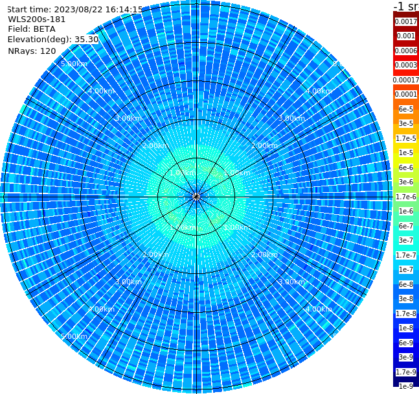Click the '1e-8' color scale label
This screenshot has height=394, width=419.
coord(406,328)
